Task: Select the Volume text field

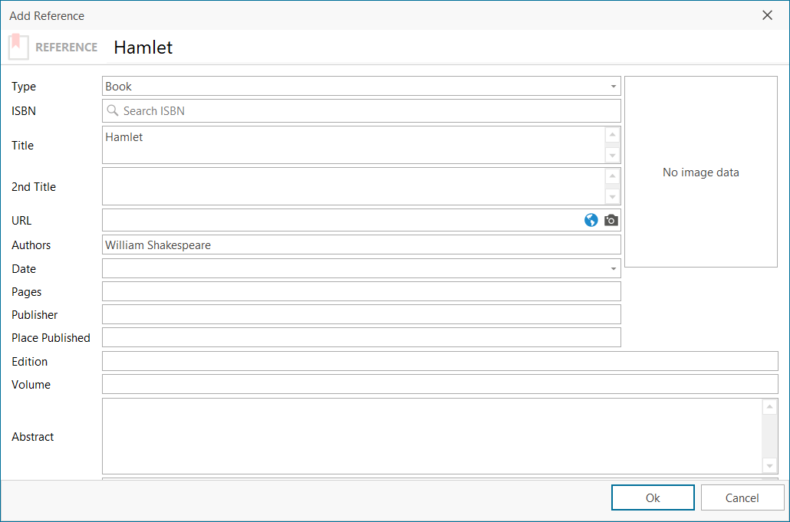Action: (439, 385)
